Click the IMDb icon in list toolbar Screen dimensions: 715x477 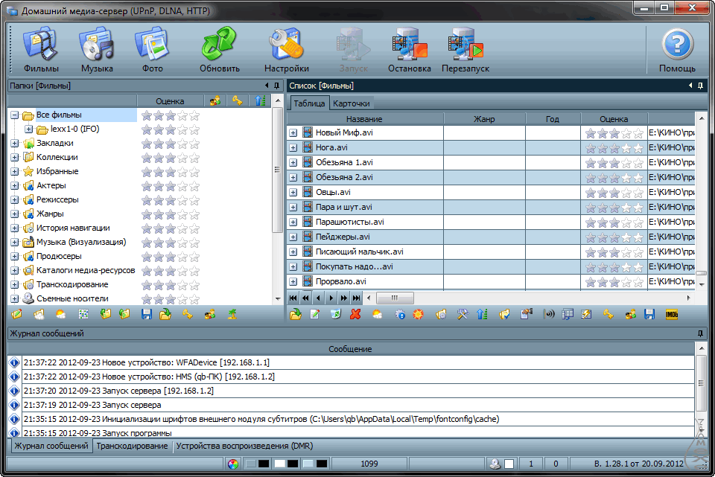pos(671,314)
